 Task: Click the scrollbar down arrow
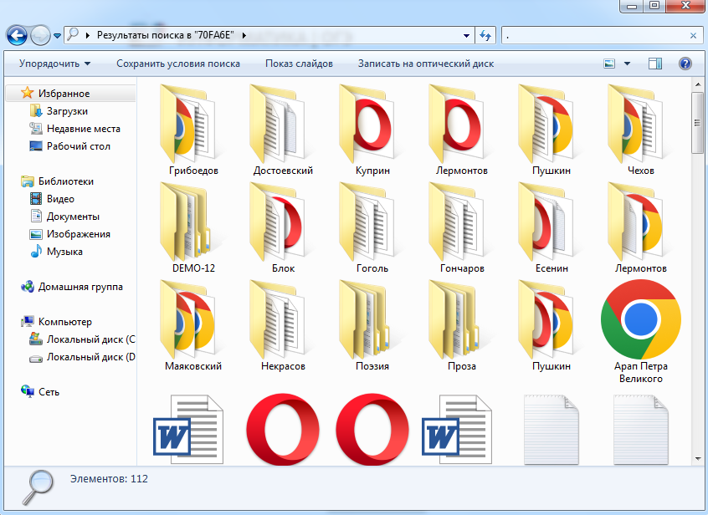pos(698,459)
